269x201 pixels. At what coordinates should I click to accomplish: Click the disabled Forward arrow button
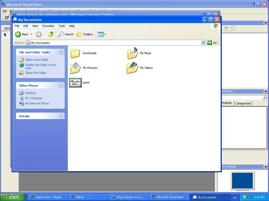[x=39, y=34]
